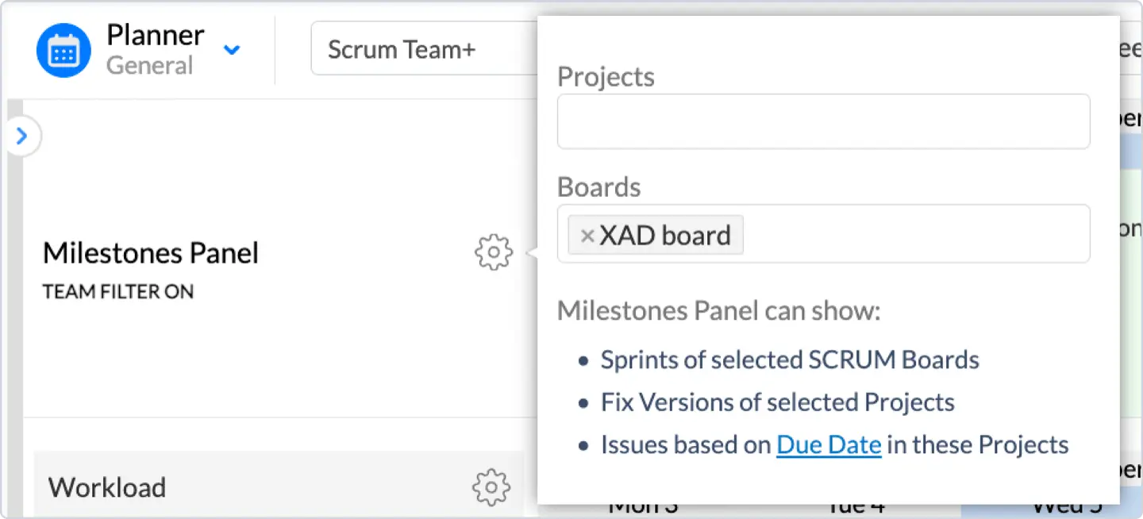
Task: Select the XAD board tag label
Action: click(664, 236)
